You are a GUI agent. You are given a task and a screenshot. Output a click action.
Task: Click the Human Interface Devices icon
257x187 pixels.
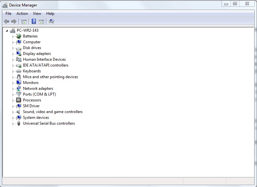click(19, 59)
